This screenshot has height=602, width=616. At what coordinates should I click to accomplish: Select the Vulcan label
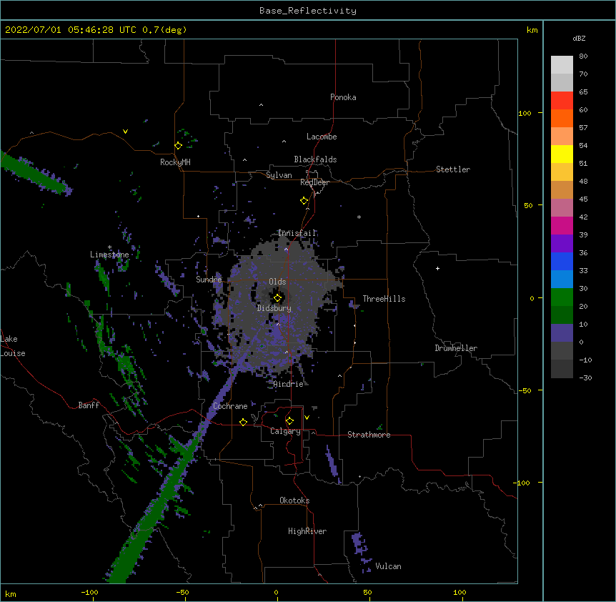[388, 566]
